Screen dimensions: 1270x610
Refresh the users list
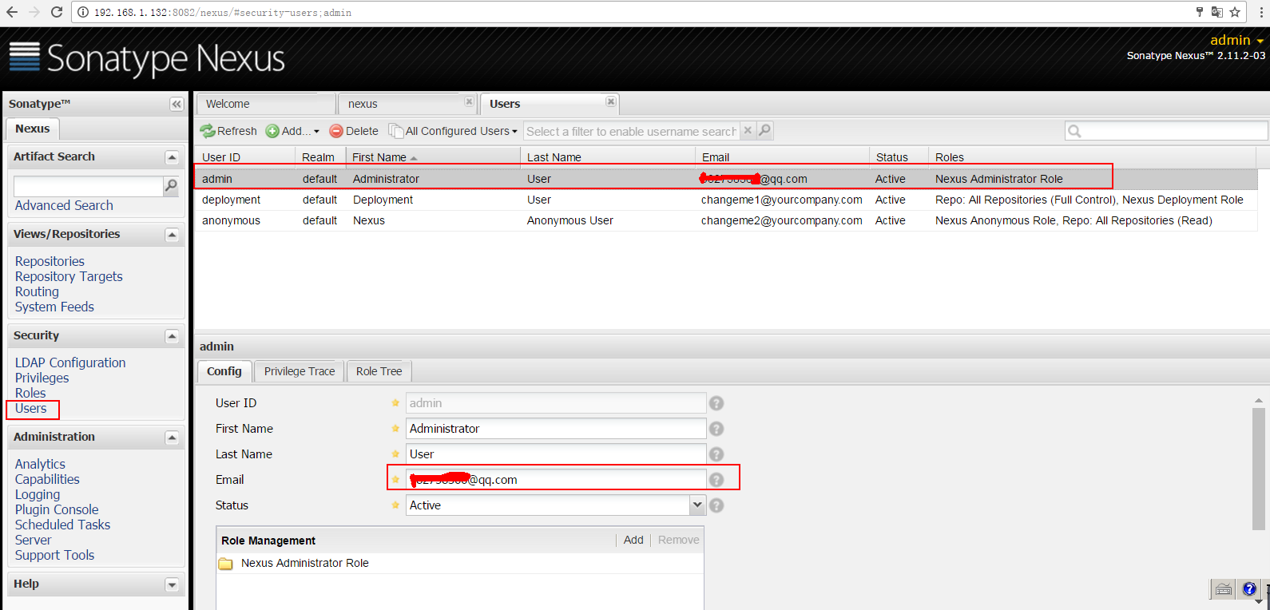[228, 131]
